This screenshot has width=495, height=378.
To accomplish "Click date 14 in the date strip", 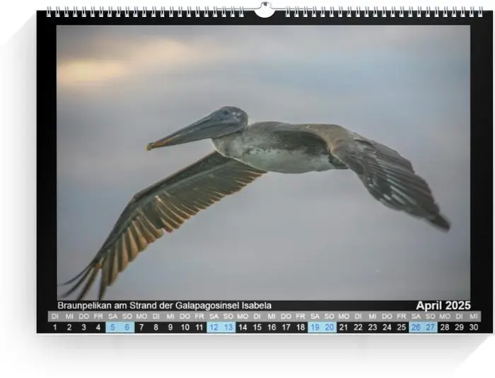I will (x=243, y=327).
